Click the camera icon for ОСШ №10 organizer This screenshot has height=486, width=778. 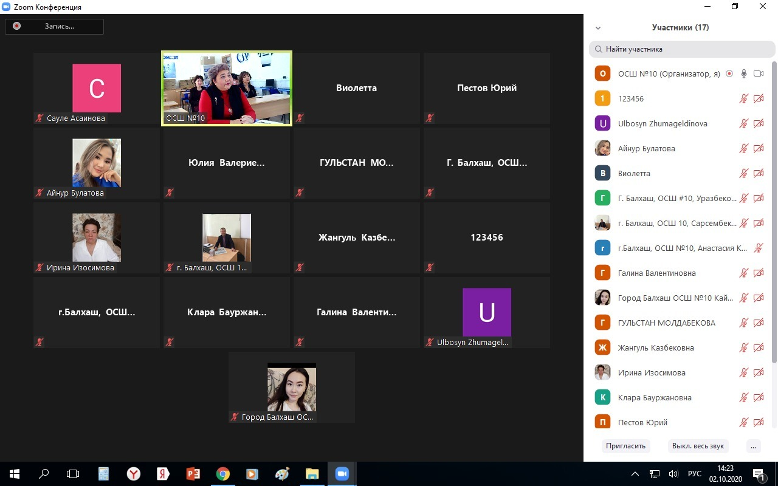(x=758, y=74)
